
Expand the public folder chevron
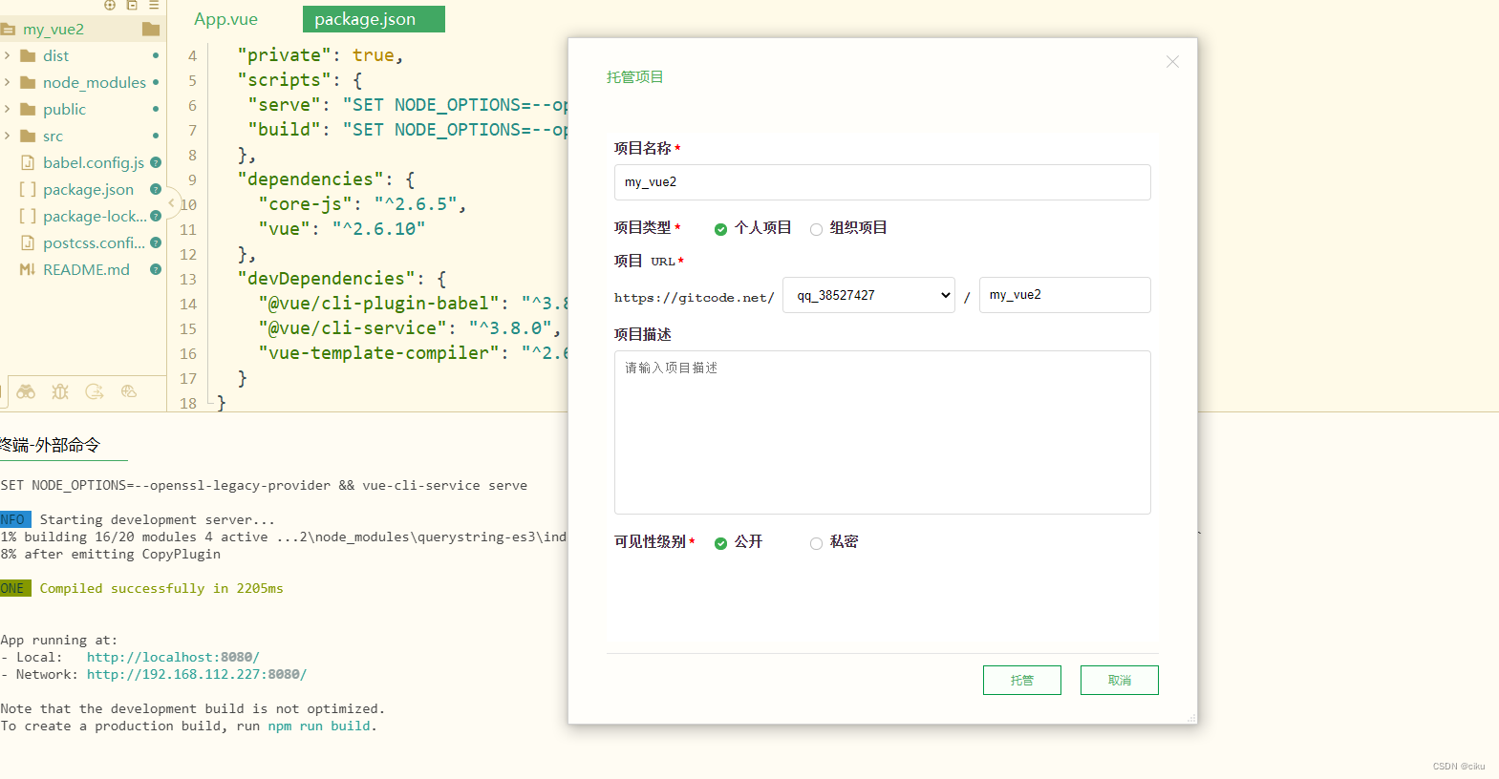coord(8,109)
